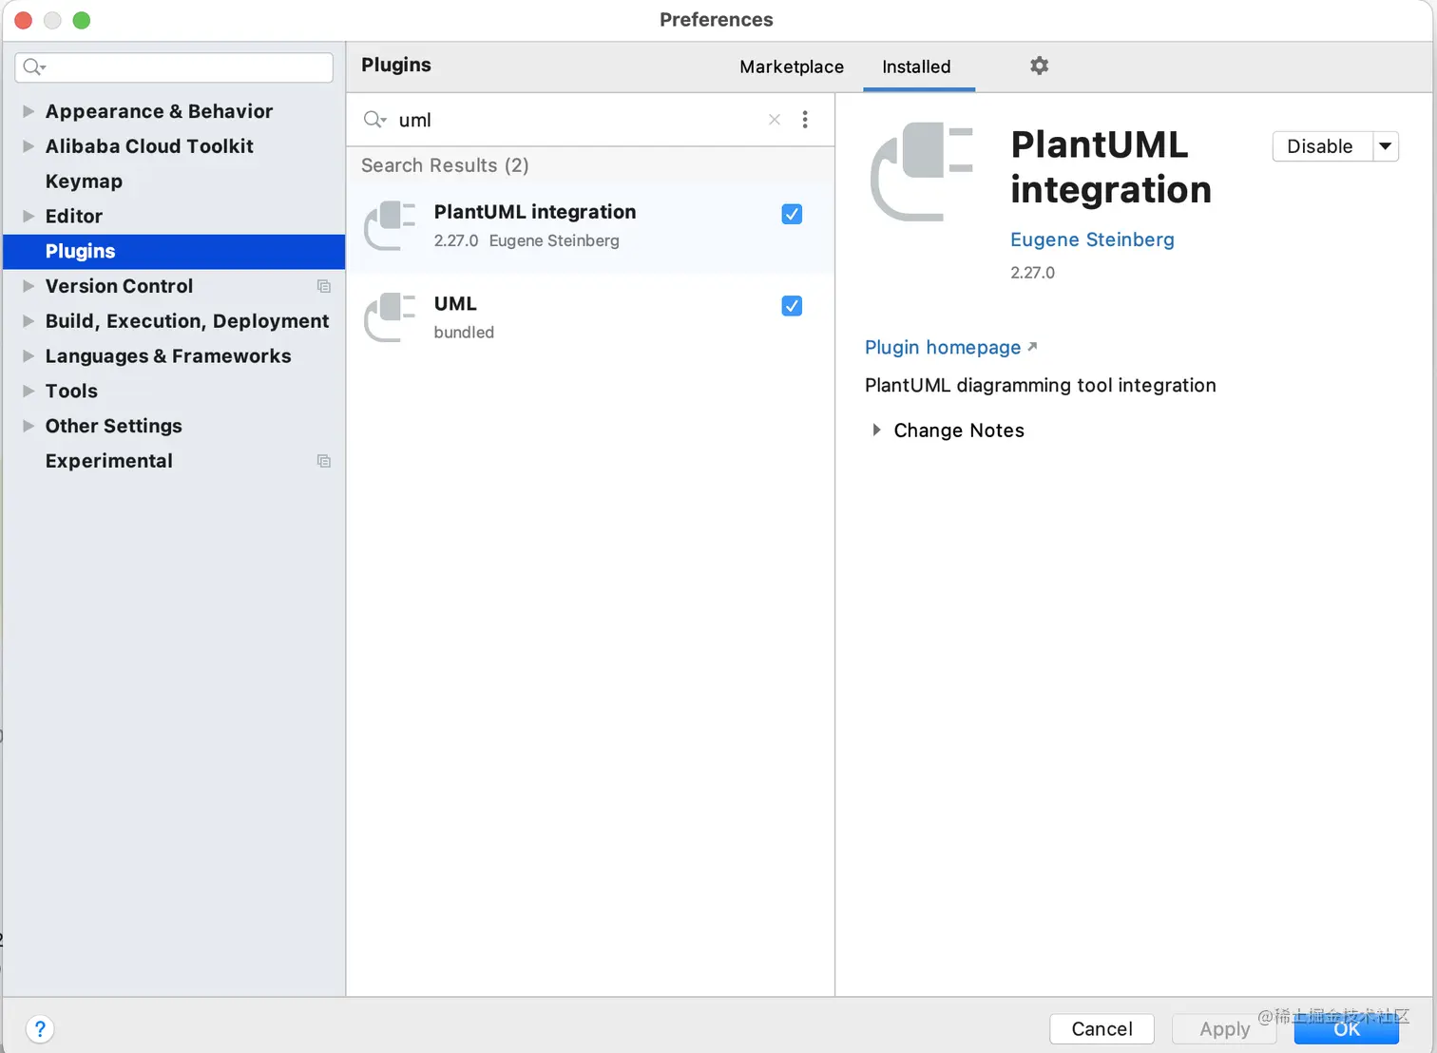Image resolution: width=1437 pixels, height=1053 pixels.
Task: Click the Version Control project-level copy icon
Action: point(324,286)
